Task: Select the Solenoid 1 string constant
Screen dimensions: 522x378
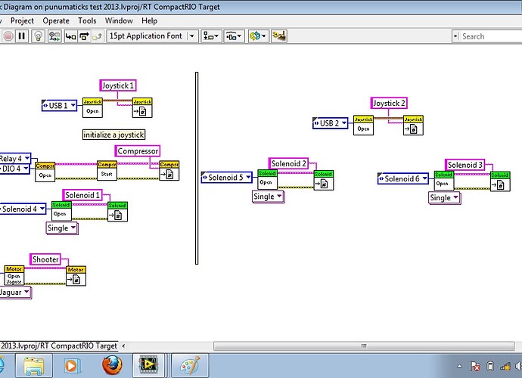Action: (82, 195)
